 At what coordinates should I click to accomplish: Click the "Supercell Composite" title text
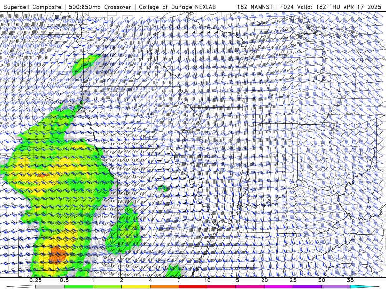tap(32, 7)
